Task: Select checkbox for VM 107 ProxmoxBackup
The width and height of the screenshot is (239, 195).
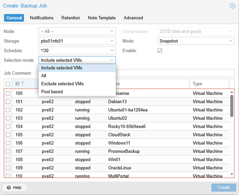Action: point(8,152)
